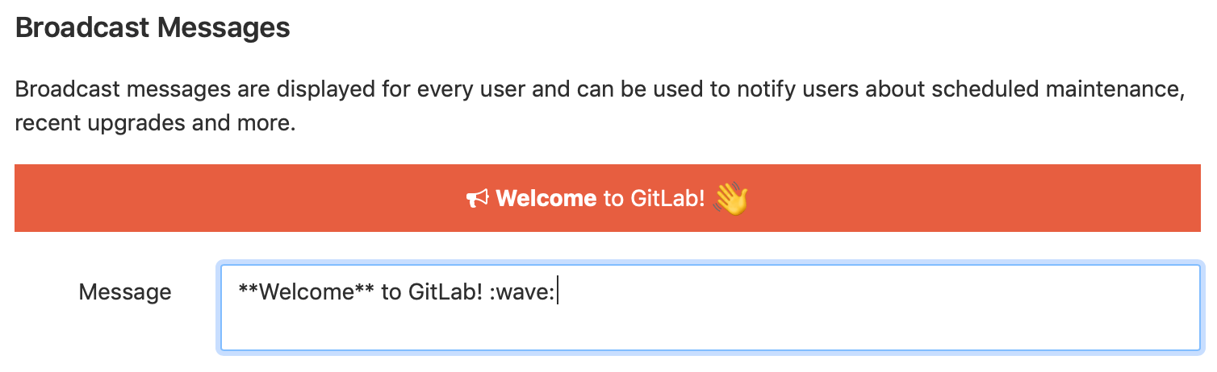Click empty left side of orange banner
Image resolution: width=1217 pixels, height=372 pixels.
pos(202,199)
